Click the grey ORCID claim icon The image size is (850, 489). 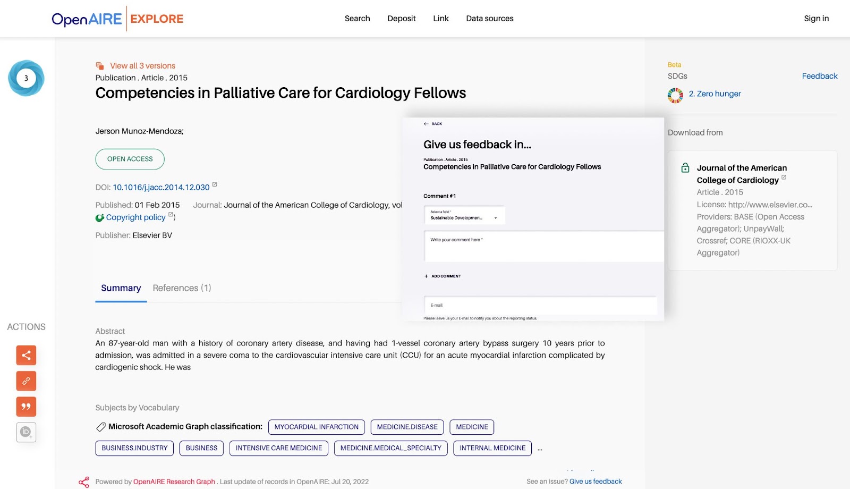(x=26, y=432)
